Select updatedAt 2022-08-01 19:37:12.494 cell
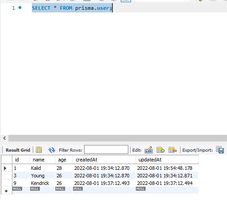The height and width of the screenshot is (200, 227). (x=167, y=183)
